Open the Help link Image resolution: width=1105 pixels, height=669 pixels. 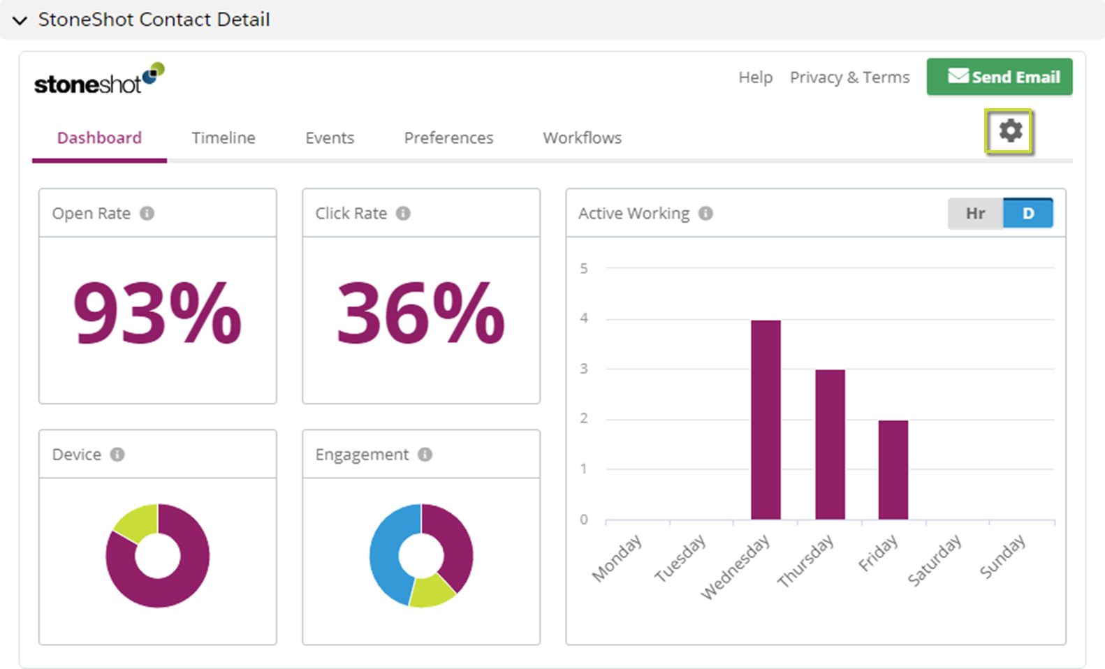[755, 77]
